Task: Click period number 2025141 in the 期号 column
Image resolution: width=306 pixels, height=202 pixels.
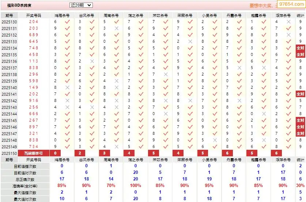Action: click(9, 94)
